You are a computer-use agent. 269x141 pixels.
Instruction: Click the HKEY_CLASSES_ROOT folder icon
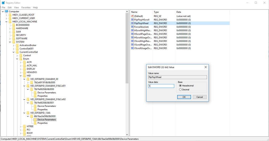pos(10,15)
